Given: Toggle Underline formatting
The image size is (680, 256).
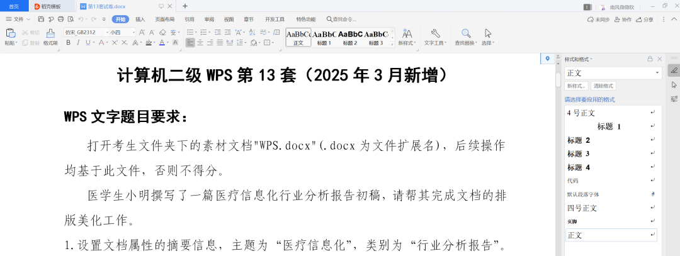Looking at the screenshot, I should tap(88, 42).
